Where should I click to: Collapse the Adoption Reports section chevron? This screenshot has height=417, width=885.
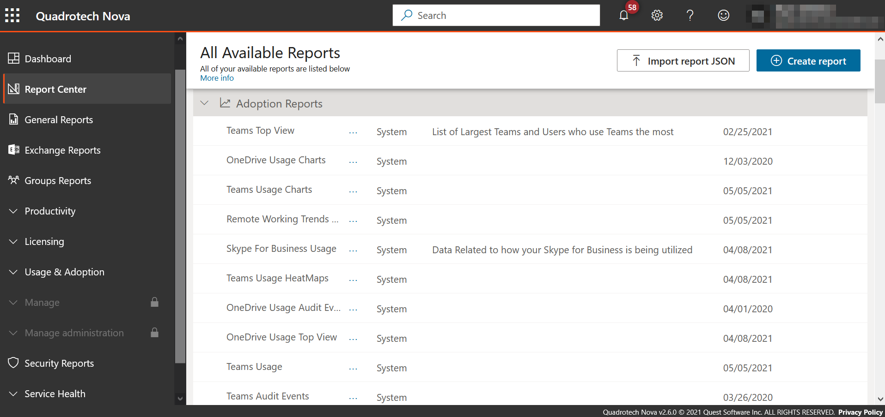pos(204,103)
